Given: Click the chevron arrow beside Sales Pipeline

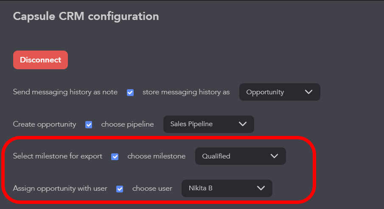Looking at the screenshot, I should click(243, 124).
